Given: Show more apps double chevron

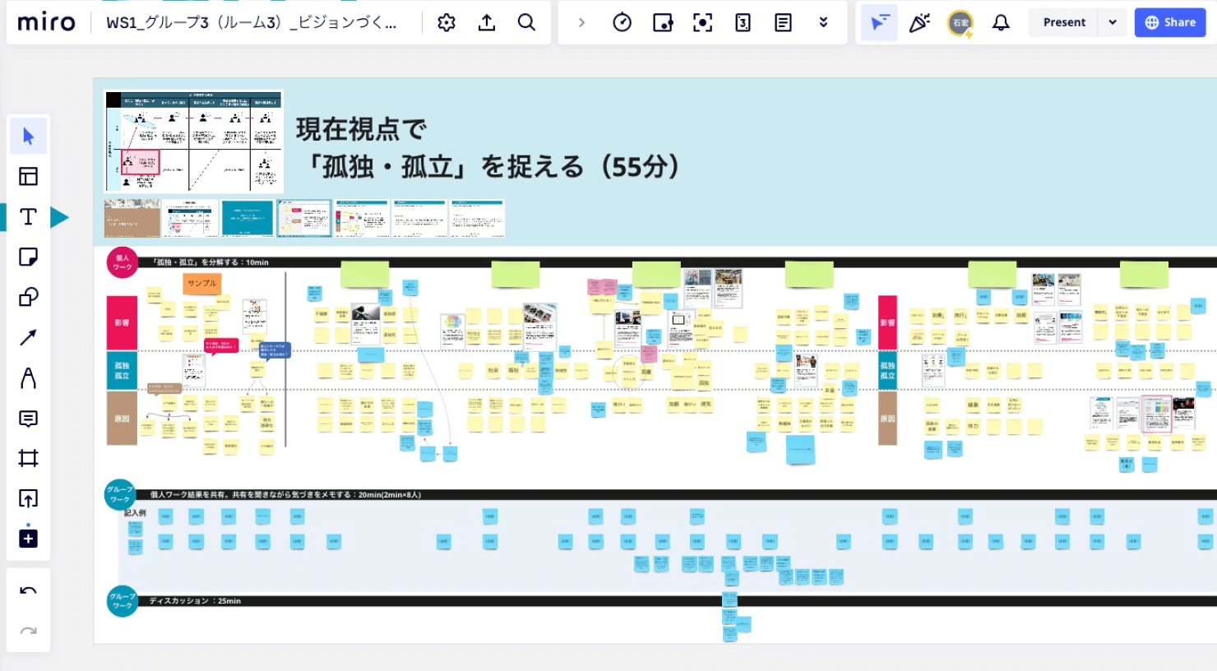Looking at the screenshot, I should [x=823, y=22].
